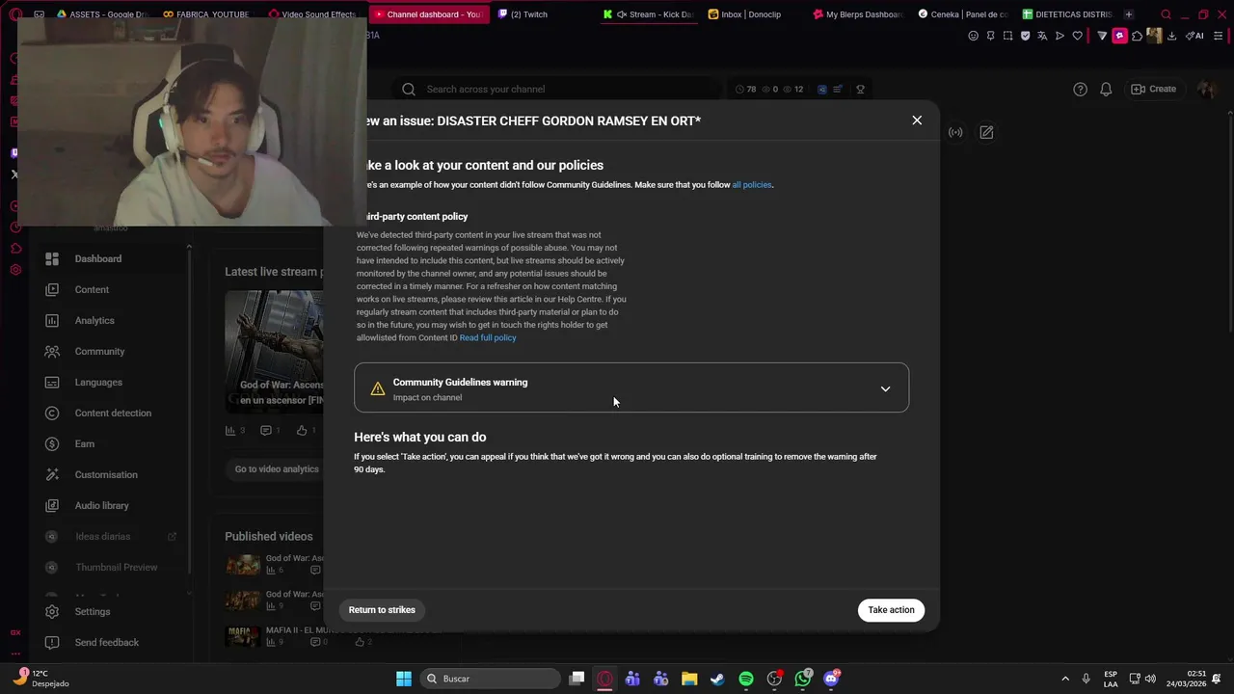The width and height of the screenshot is (1234, 694).
Task: Click the go live broadcast icon
Action: 955,132
